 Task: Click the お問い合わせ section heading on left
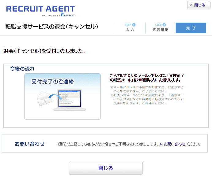[x=30, y=144]
